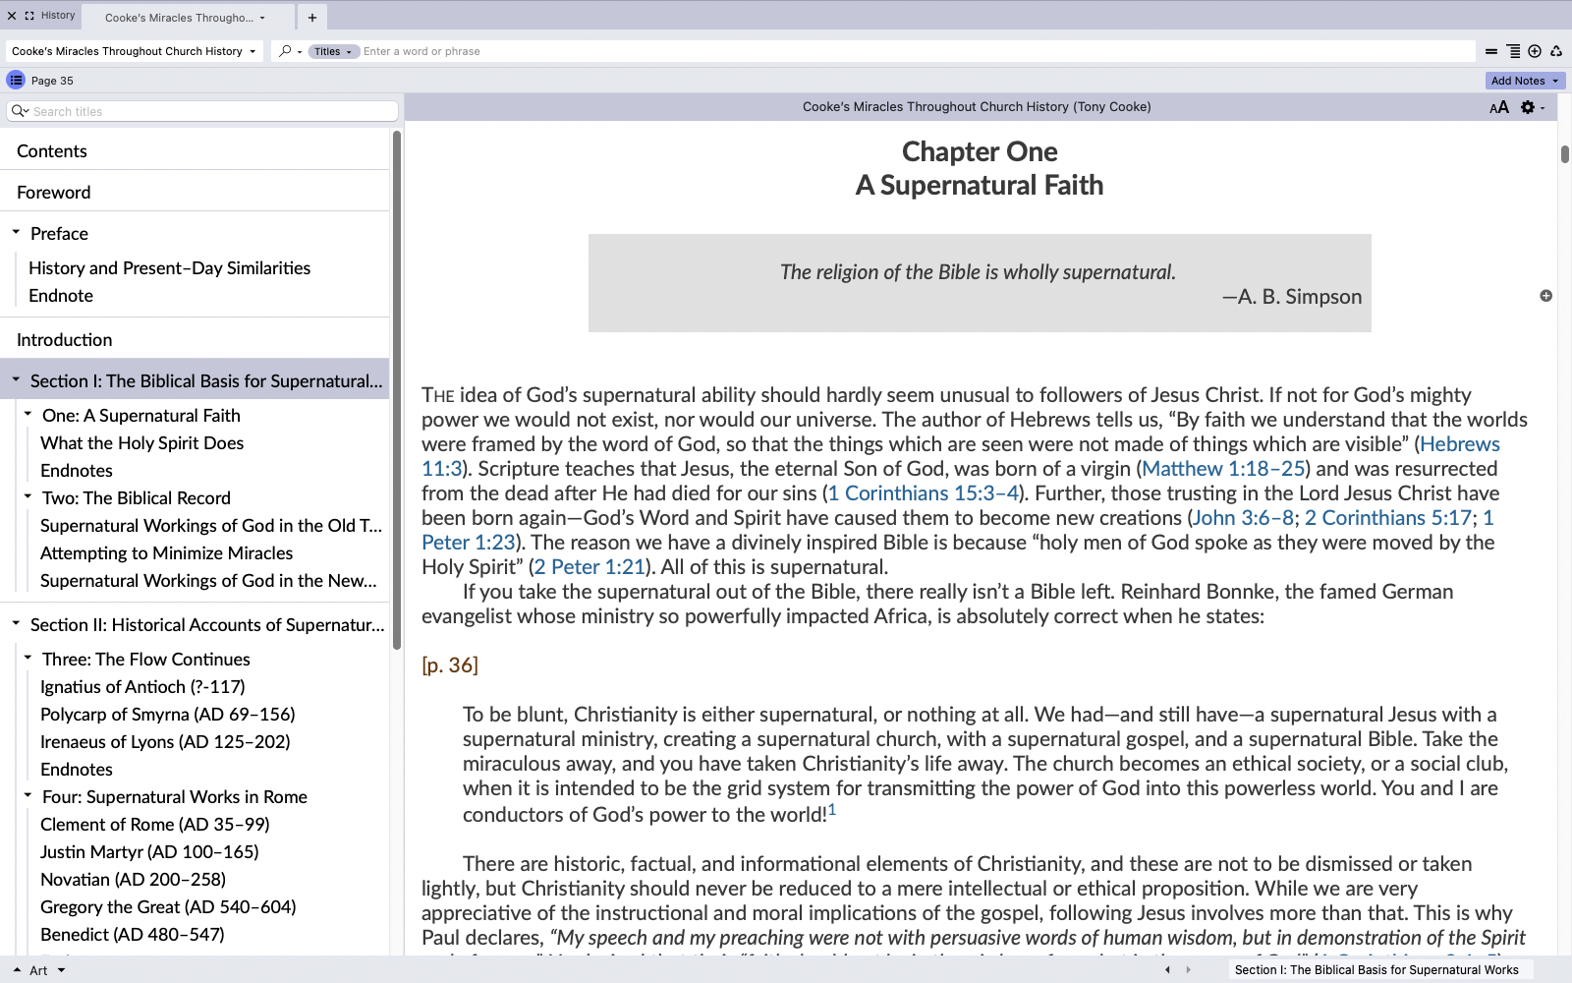Select Novatian (AD 200-258)

tap(133, 880)
